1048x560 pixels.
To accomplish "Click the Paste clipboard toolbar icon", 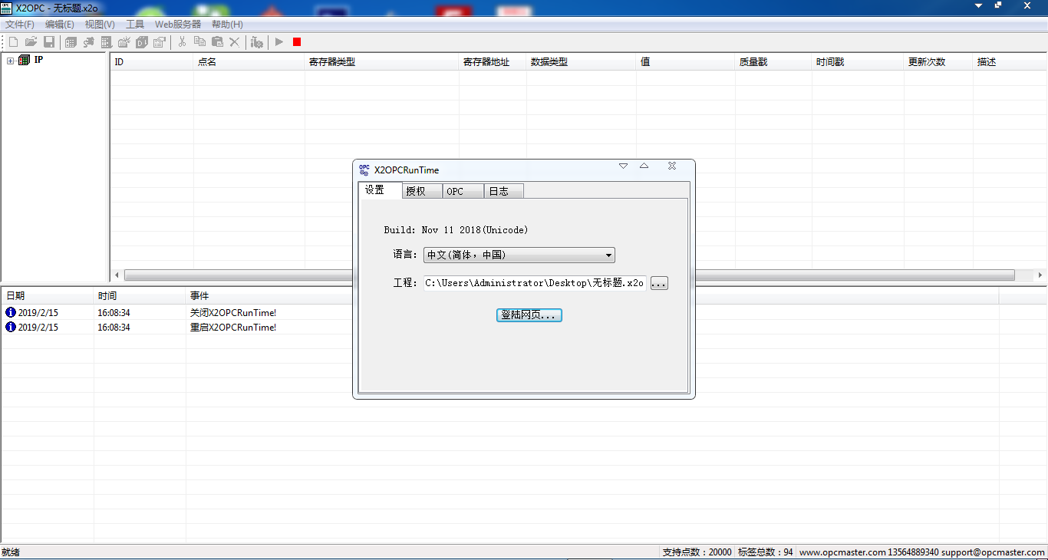I will click(x=217, y=42).
